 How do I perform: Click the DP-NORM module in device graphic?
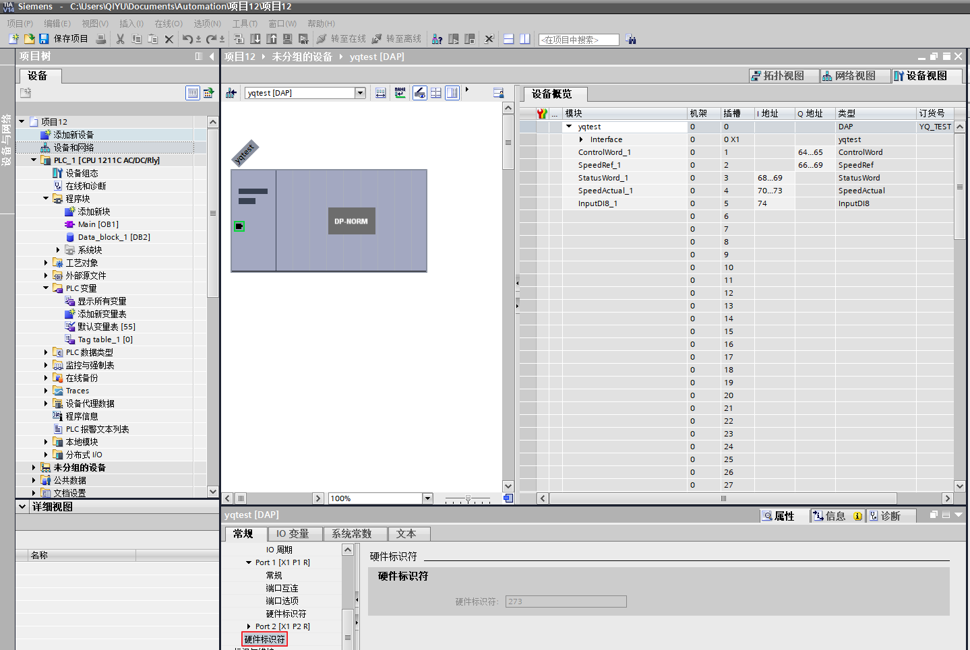351,221
